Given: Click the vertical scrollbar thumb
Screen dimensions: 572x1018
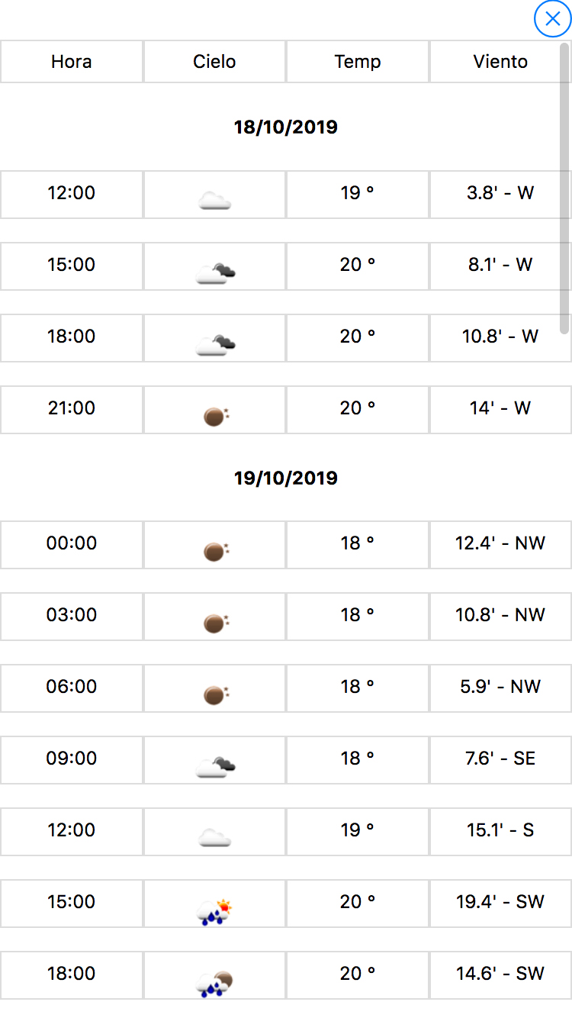Looking at the screenshot, I should point(565,191).
